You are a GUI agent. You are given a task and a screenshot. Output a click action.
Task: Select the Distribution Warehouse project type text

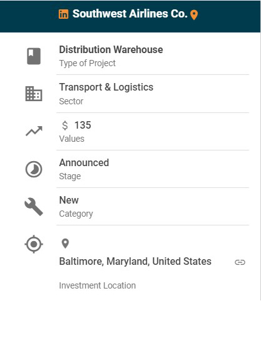[x=111, y=50]
